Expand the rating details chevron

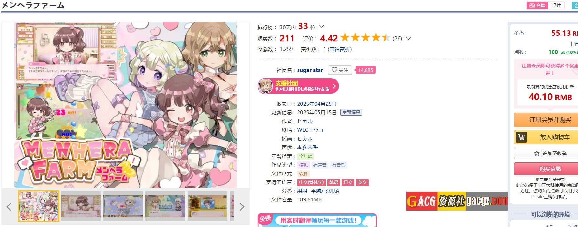tap(408, 39)
